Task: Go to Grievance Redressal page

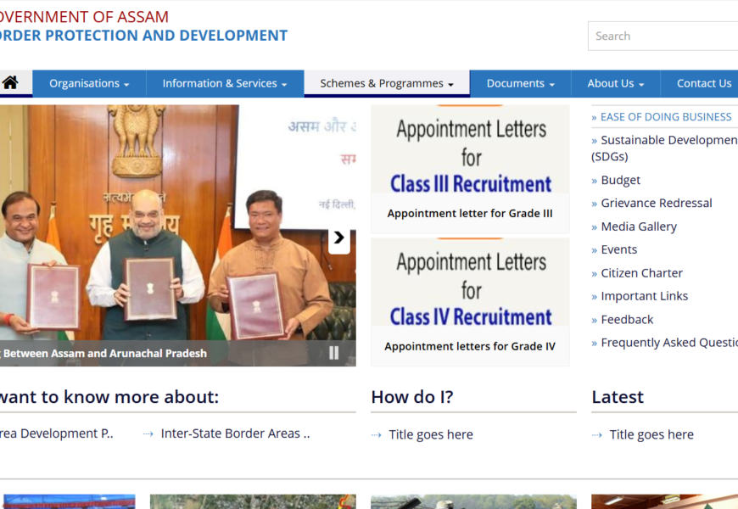Action: tap(656, 203)
